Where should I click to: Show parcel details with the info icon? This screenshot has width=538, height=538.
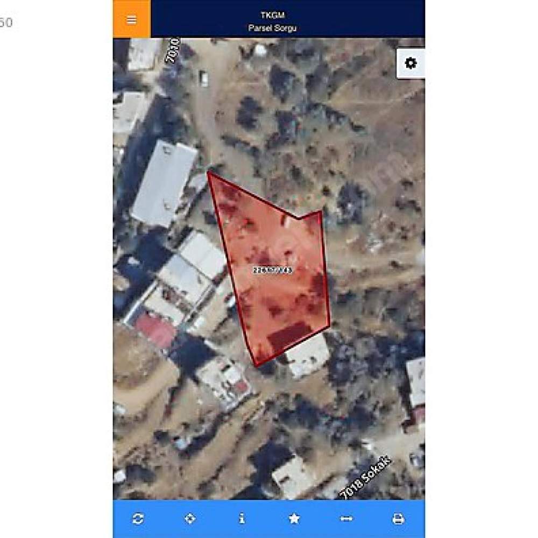coord(242,519)
